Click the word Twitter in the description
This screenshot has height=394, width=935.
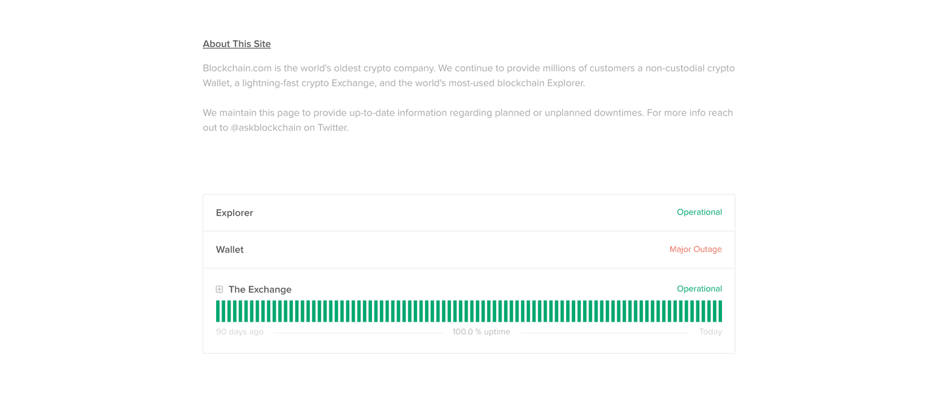pyautogui.click(x=332, y=128)
